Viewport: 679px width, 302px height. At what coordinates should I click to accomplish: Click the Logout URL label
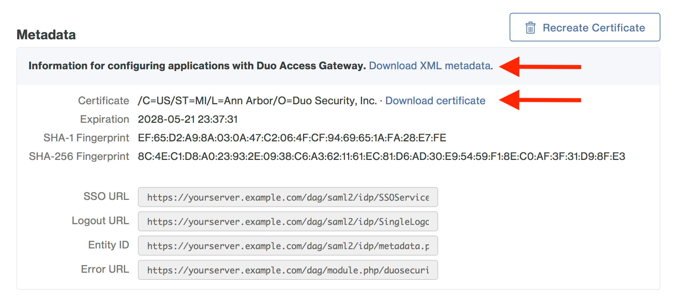[100, 221]
